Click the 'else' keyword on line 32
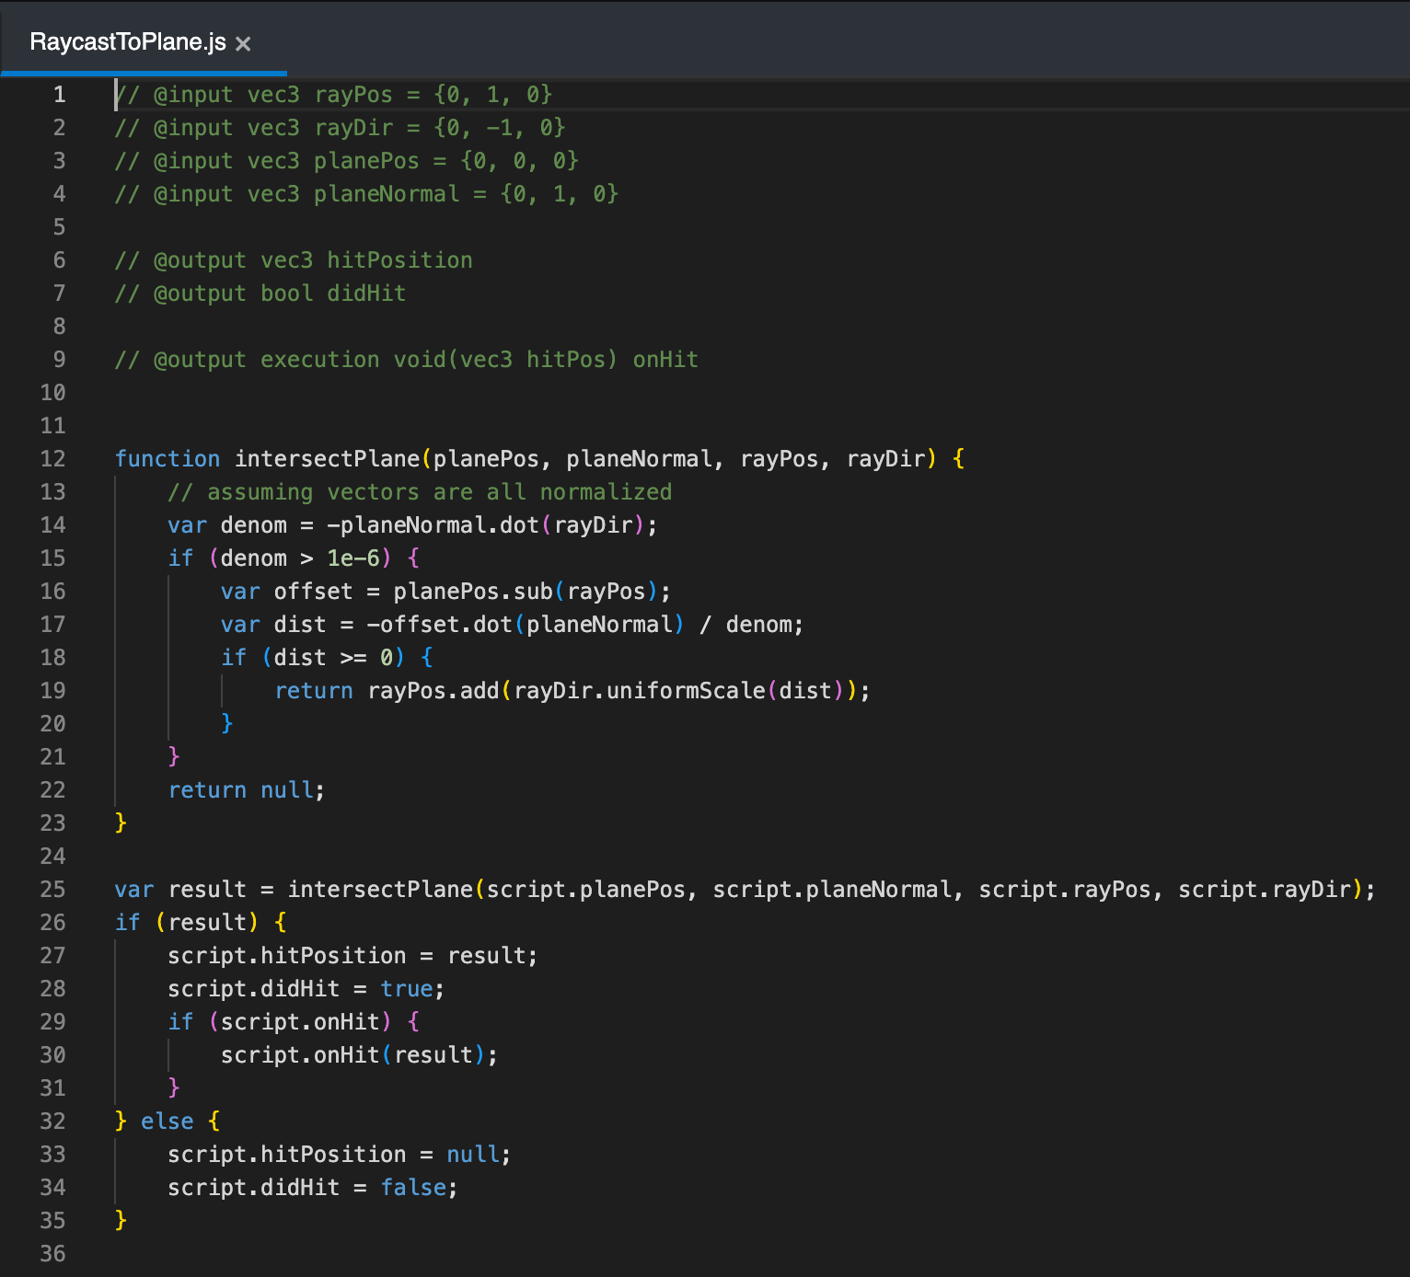Image resolution: width=1410 pixels, height=1277 pixels. 167,1122
